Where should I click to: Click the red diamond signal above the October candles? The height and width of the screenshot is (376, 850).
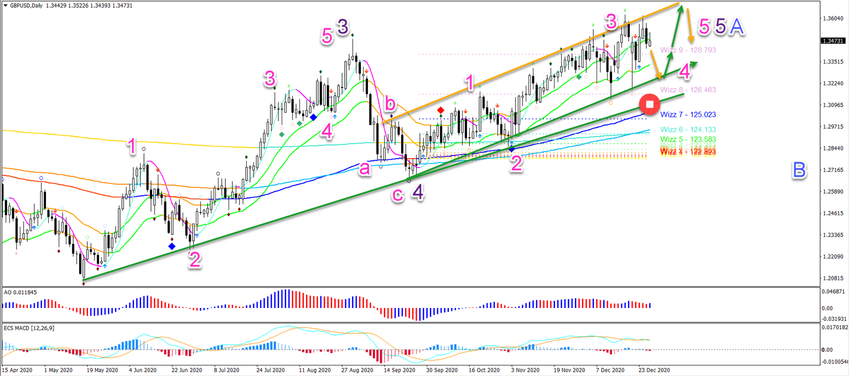coord(440,109)
